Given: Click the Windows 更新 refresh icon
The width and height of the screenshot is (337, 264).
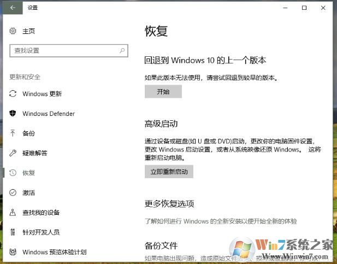Looking at the screenshot, I should tap(13, 93).
